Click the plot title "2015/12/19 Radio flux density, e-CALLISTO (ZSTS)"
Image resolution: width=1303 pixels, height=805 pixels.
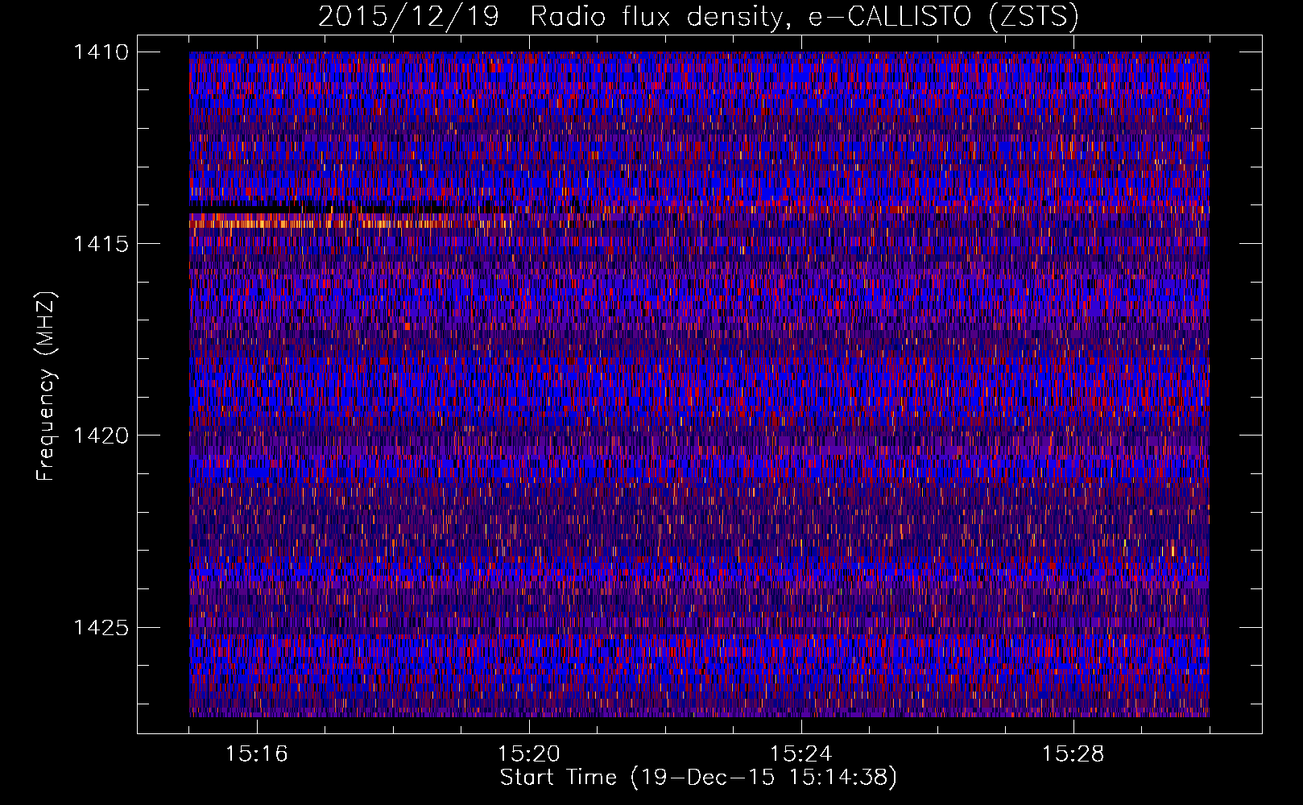tap(698, 16)
